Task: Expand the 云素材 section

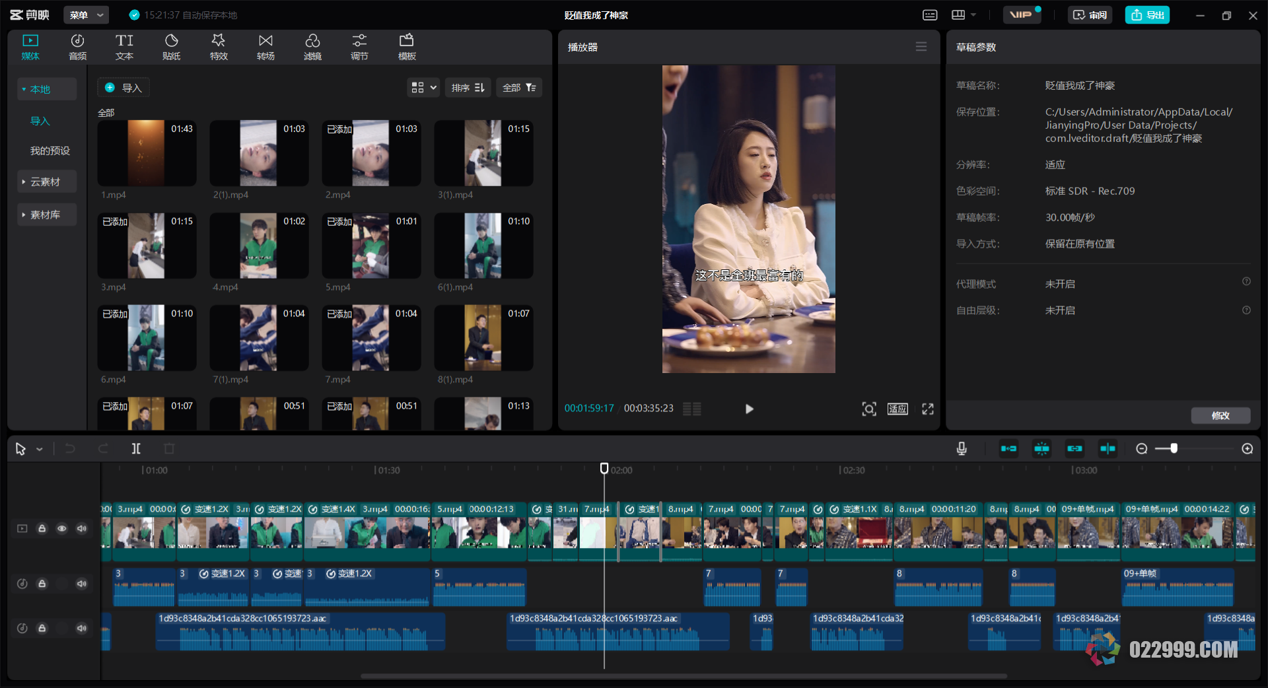Action: tap(46, 182)
